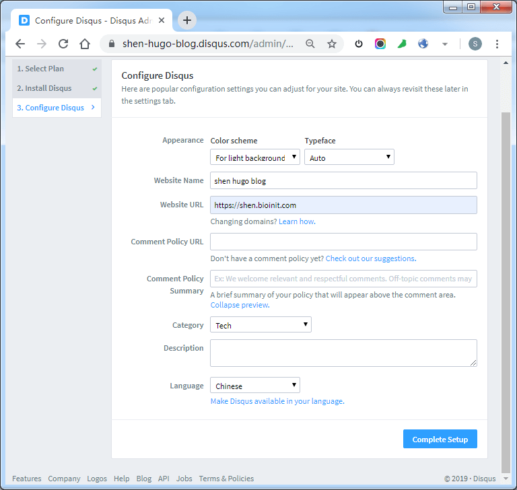
Task: Go to step 2 Install Disqus
Action: click(x=57, y=88)
